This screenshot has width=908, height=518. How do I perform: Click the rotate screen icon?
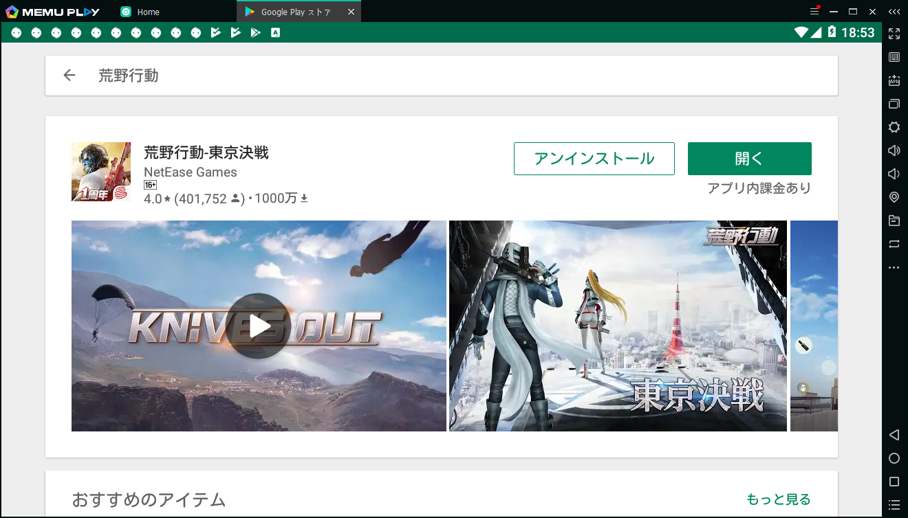pos(894,244)
